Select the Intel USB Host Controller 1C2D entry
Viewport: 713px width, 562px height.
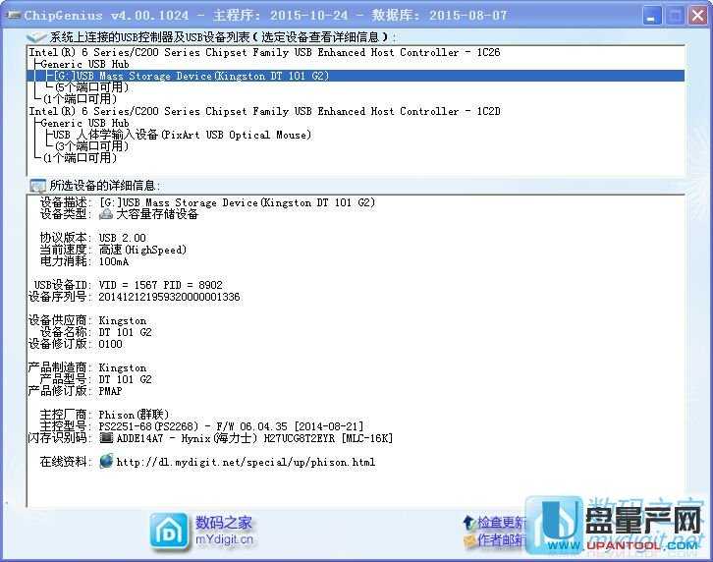(264, 112)
